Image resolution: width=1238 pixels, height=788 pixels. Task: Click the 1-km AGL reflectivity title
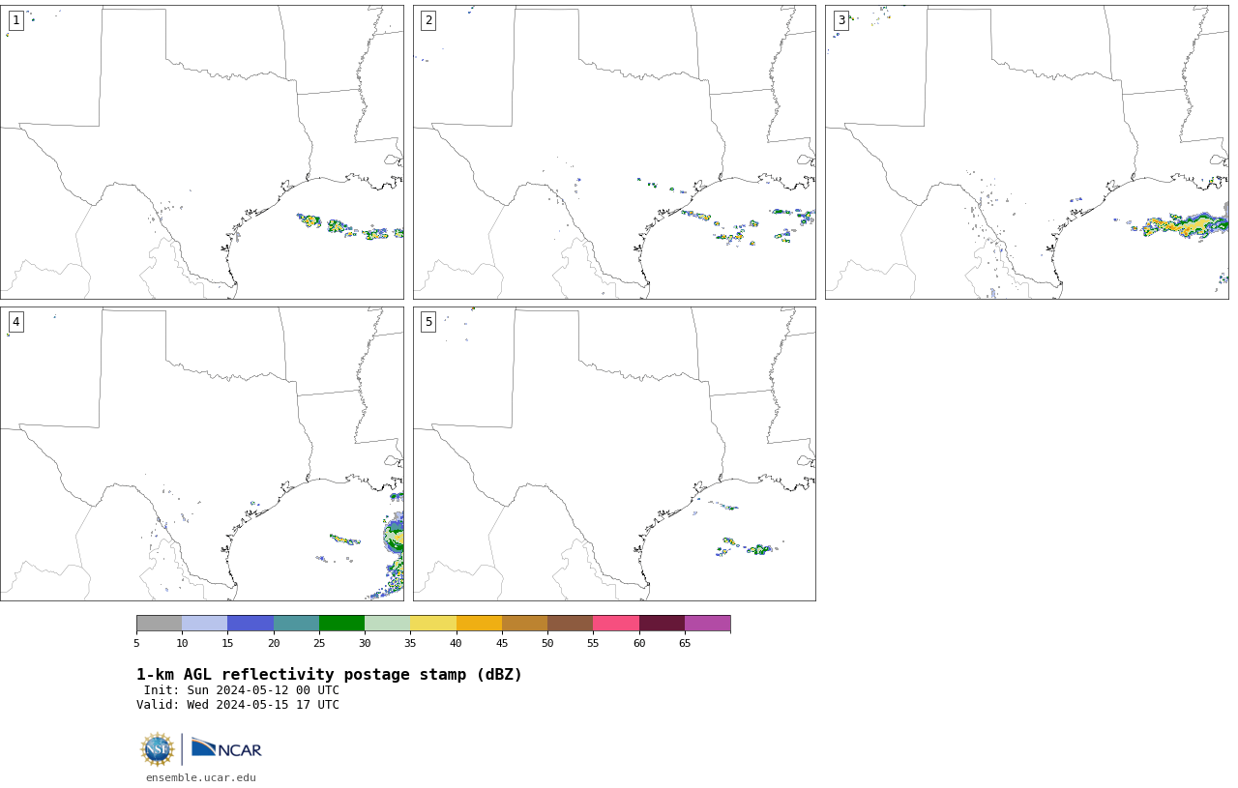point(329,675)
